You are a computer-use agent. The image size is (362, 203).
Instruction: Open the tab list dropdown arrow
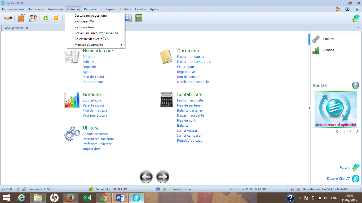(358, 28)
